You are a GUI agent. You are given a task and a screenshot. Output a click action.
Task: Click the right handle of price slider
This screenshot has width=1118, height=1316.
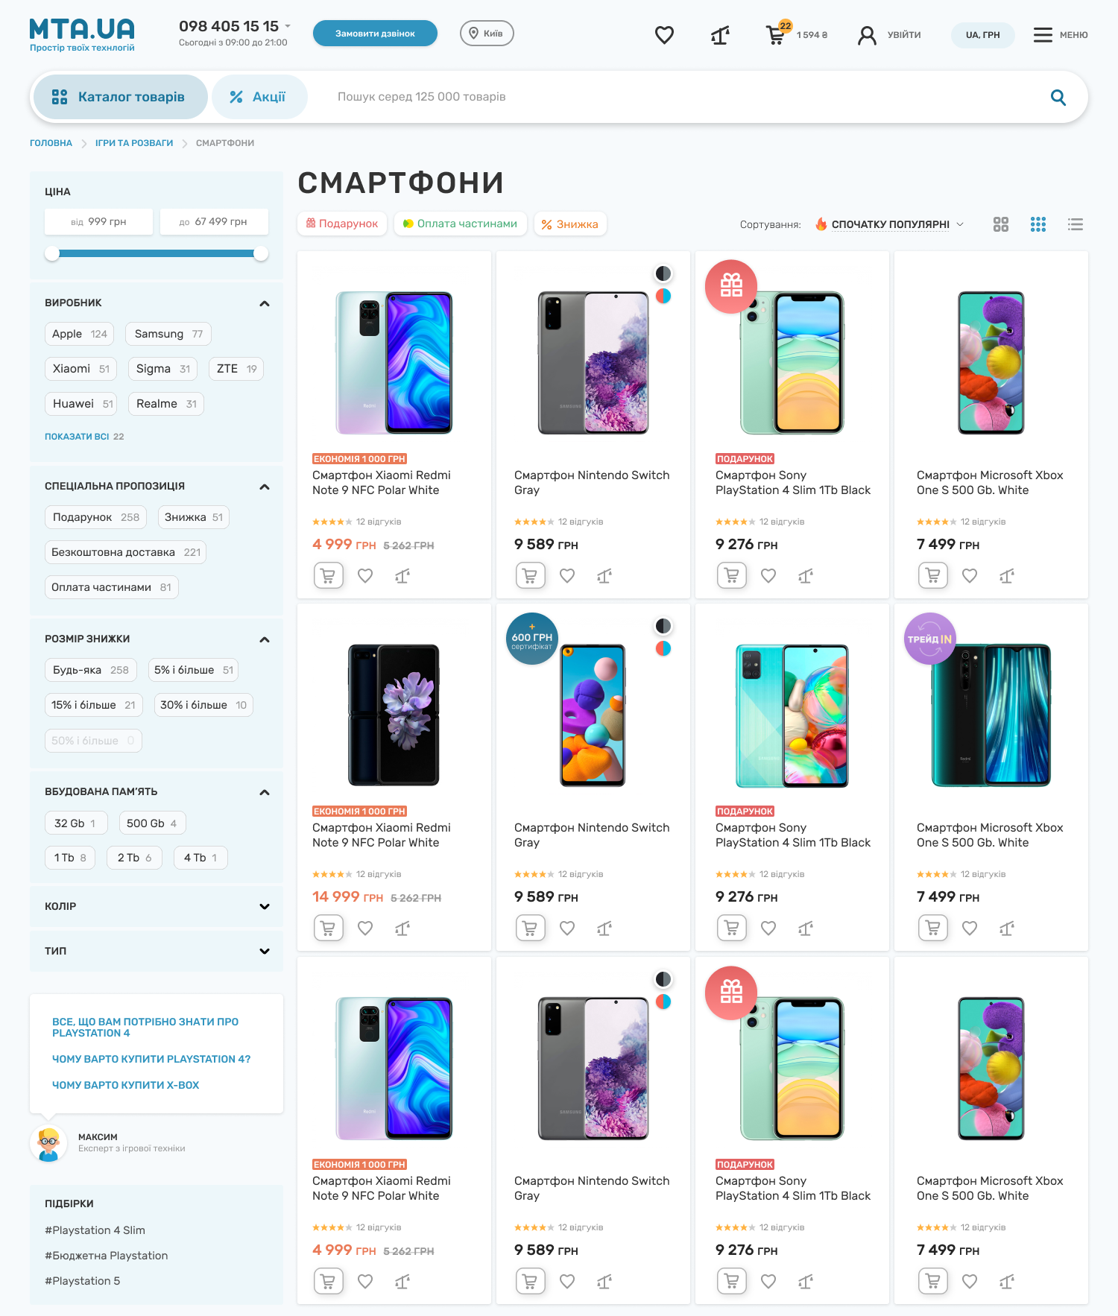[261, 253]
